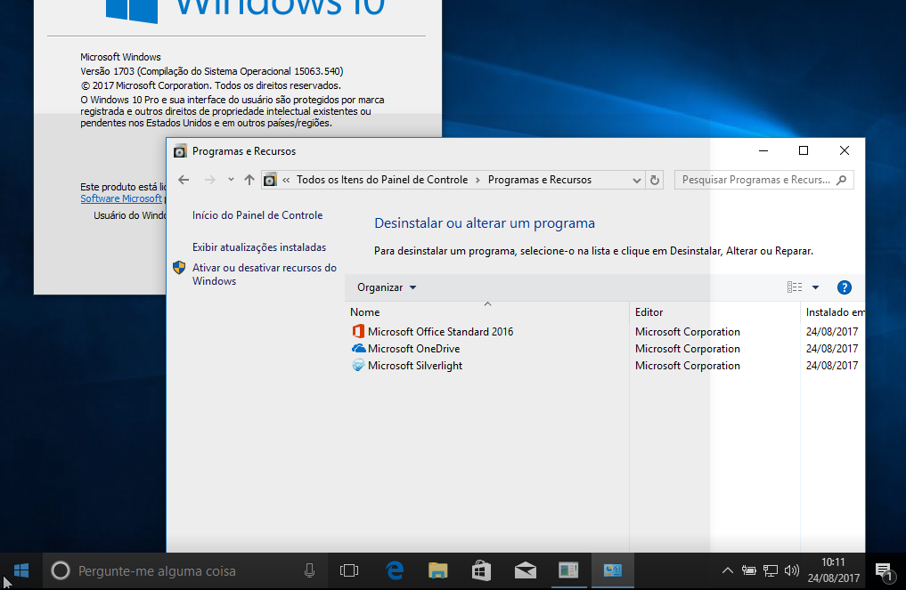Screen dimensions: 906x590
Task: Click the install date in the Silverlight row
Action: [832, 366]
